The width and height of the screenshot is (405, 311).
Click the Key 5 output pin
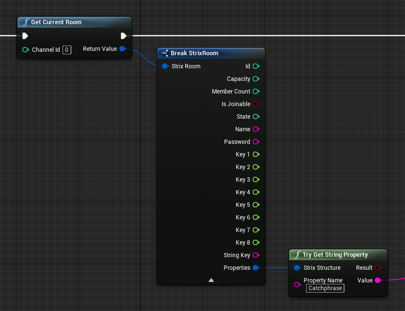point(256,205)
